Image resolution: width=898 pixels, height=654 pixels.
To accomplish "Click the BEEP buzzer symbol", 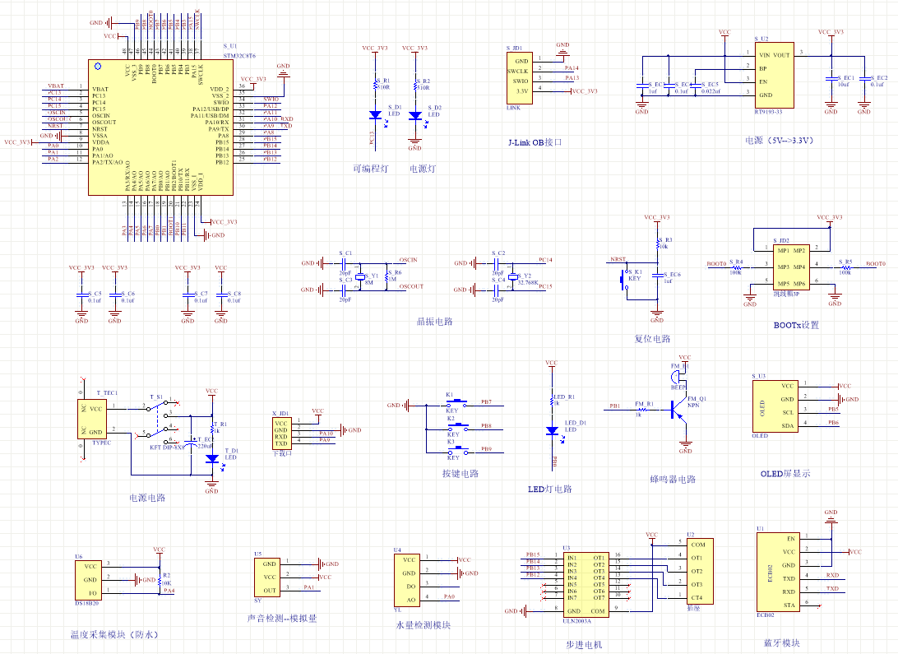I will tap(678, 376).
